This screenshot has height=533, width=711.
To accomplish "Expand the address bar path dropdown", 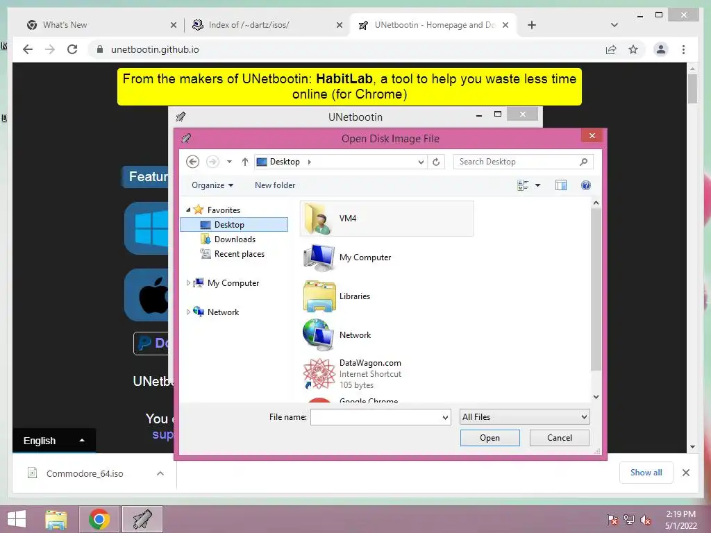I will click(x=421, y=162).
